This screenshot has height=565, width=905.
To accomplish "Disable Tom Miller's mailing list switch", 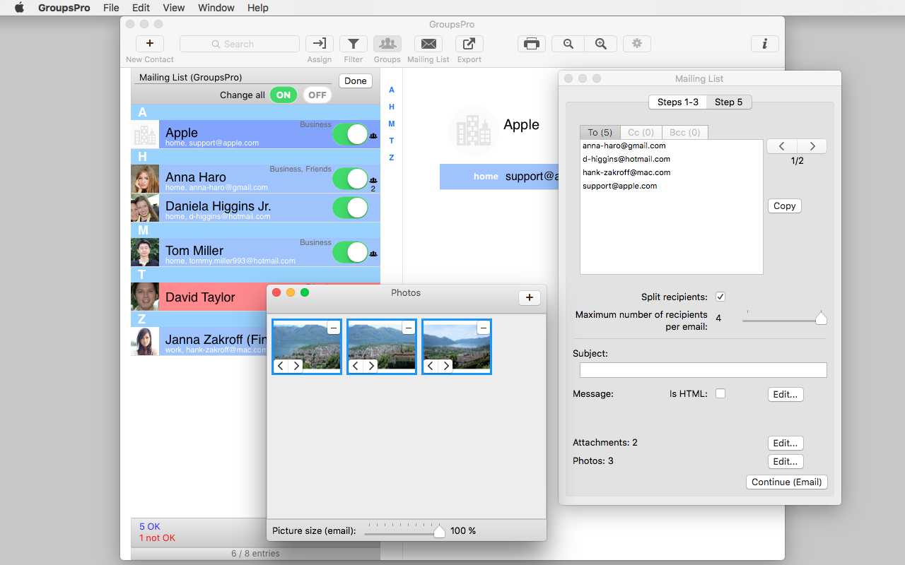I will tap(350, 252).
